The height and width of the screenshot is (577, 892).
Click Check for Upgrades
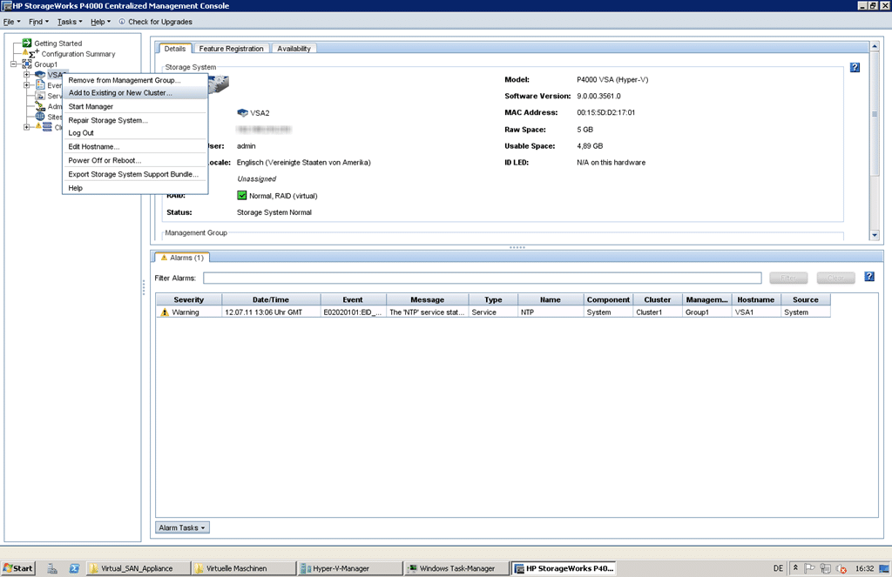coord(160,22)
